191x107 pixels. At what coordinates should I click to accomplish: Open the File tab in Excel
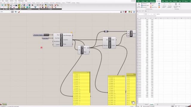pyautogui.click(x=138, y=1)
